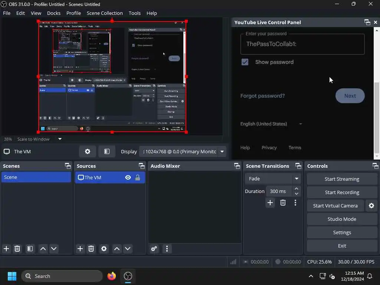Open the Scale to Window dropdown
This screenshot has height=285, width=380.
point(60,139)
